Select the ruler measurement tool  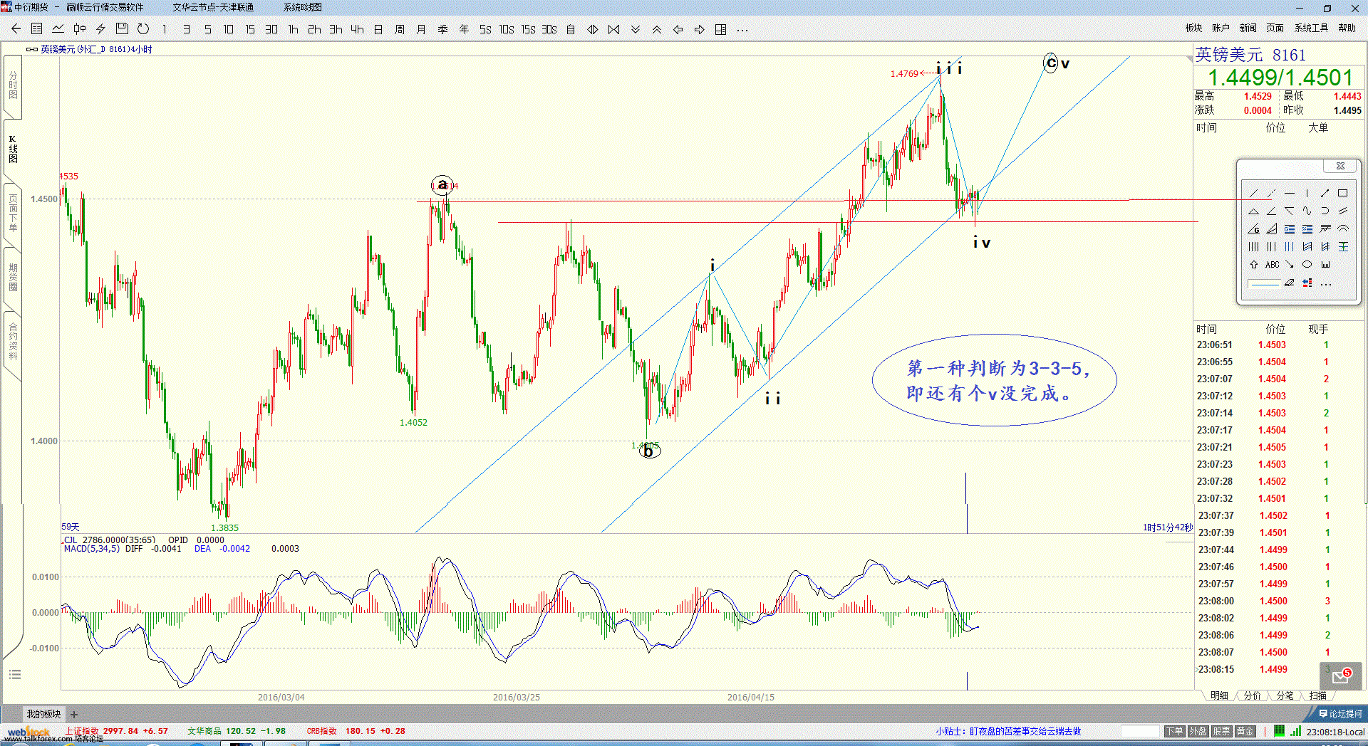pos(1325,264)
